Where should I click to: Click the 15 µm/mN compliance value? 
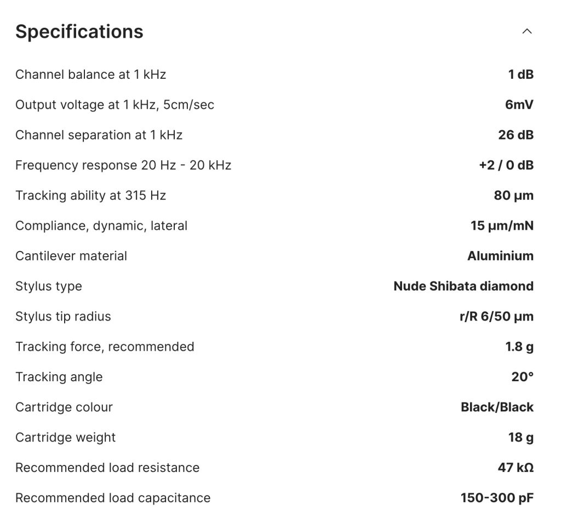(502, 226)
